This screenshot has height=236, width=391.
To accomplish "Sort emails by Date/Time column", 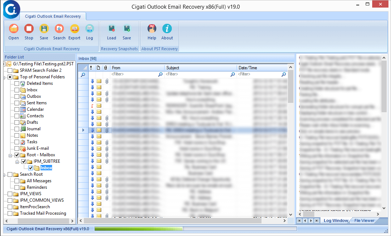I will coord(262,67).
